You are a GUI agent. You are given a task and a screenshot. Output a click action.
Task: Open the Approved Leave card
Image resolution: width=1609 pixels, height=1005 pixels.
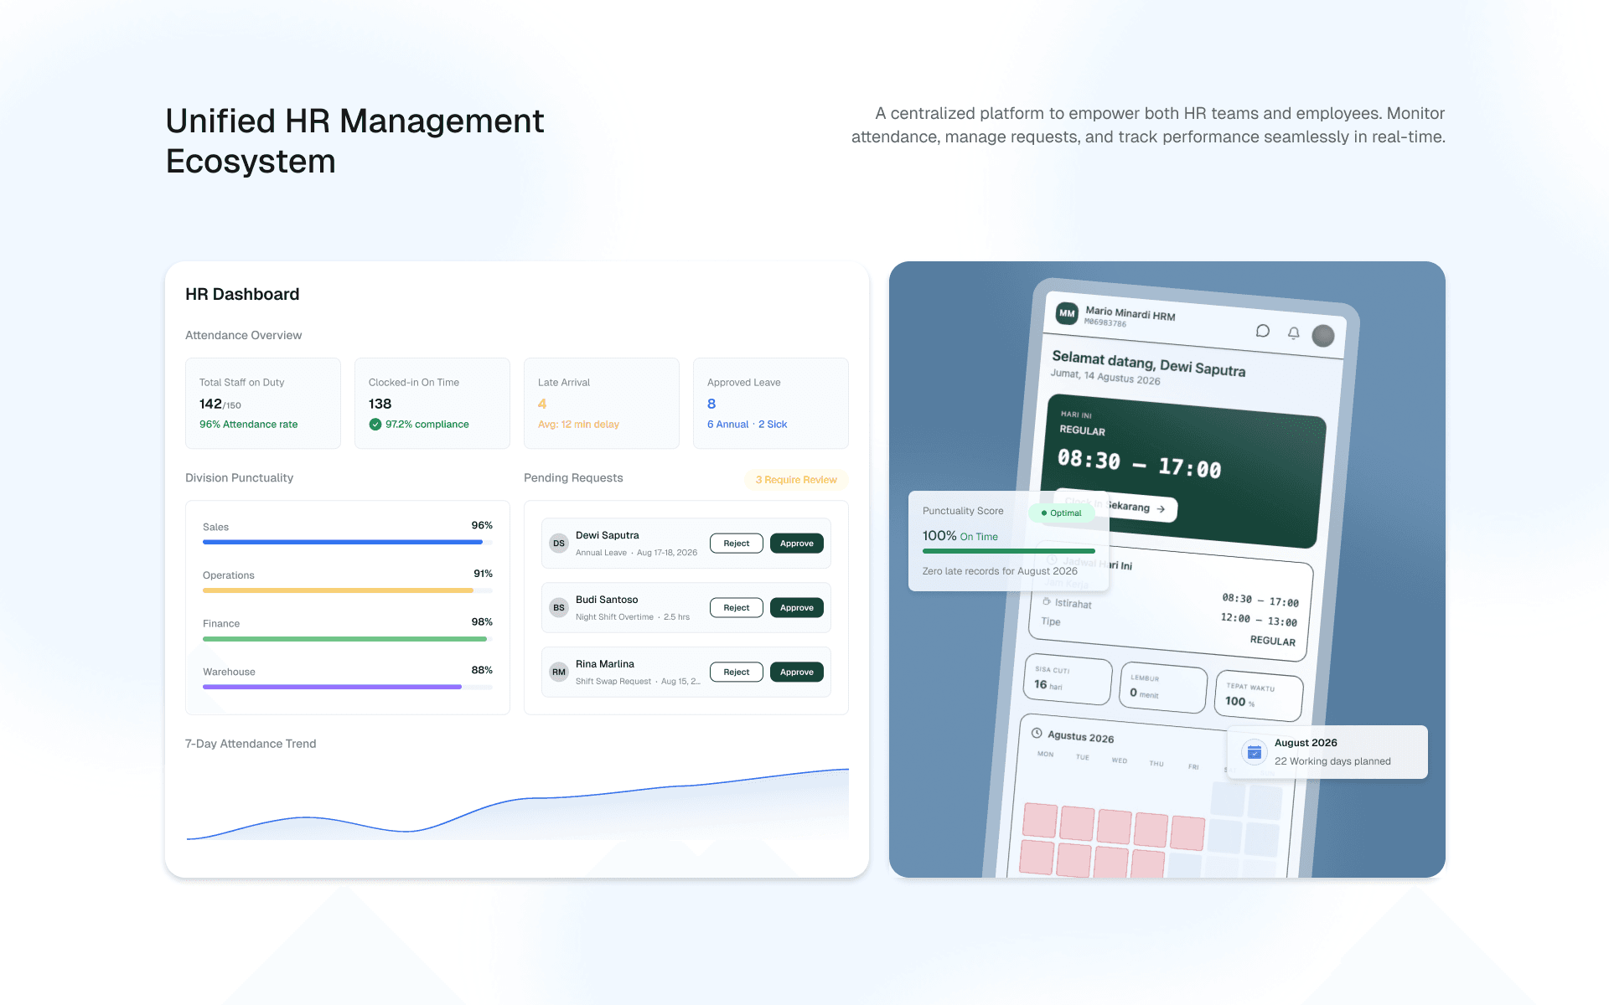pos(771,404)
